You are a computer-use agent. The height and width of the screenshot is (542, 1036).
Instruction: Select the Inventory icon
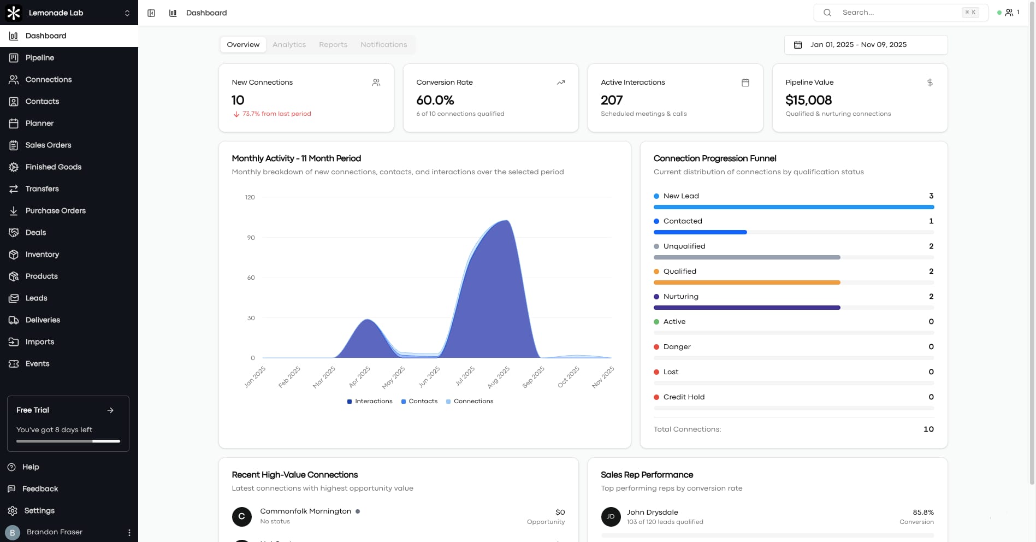(13, 254)
